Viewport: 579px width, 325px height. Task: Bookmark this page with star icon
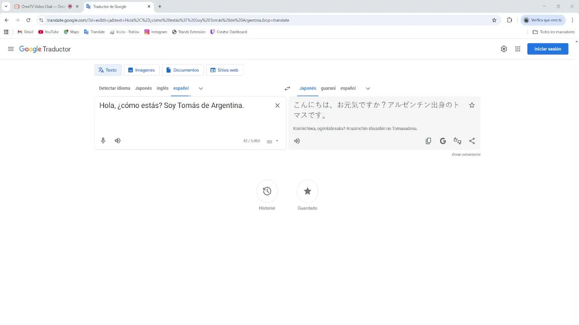click(x=494, y=20)
